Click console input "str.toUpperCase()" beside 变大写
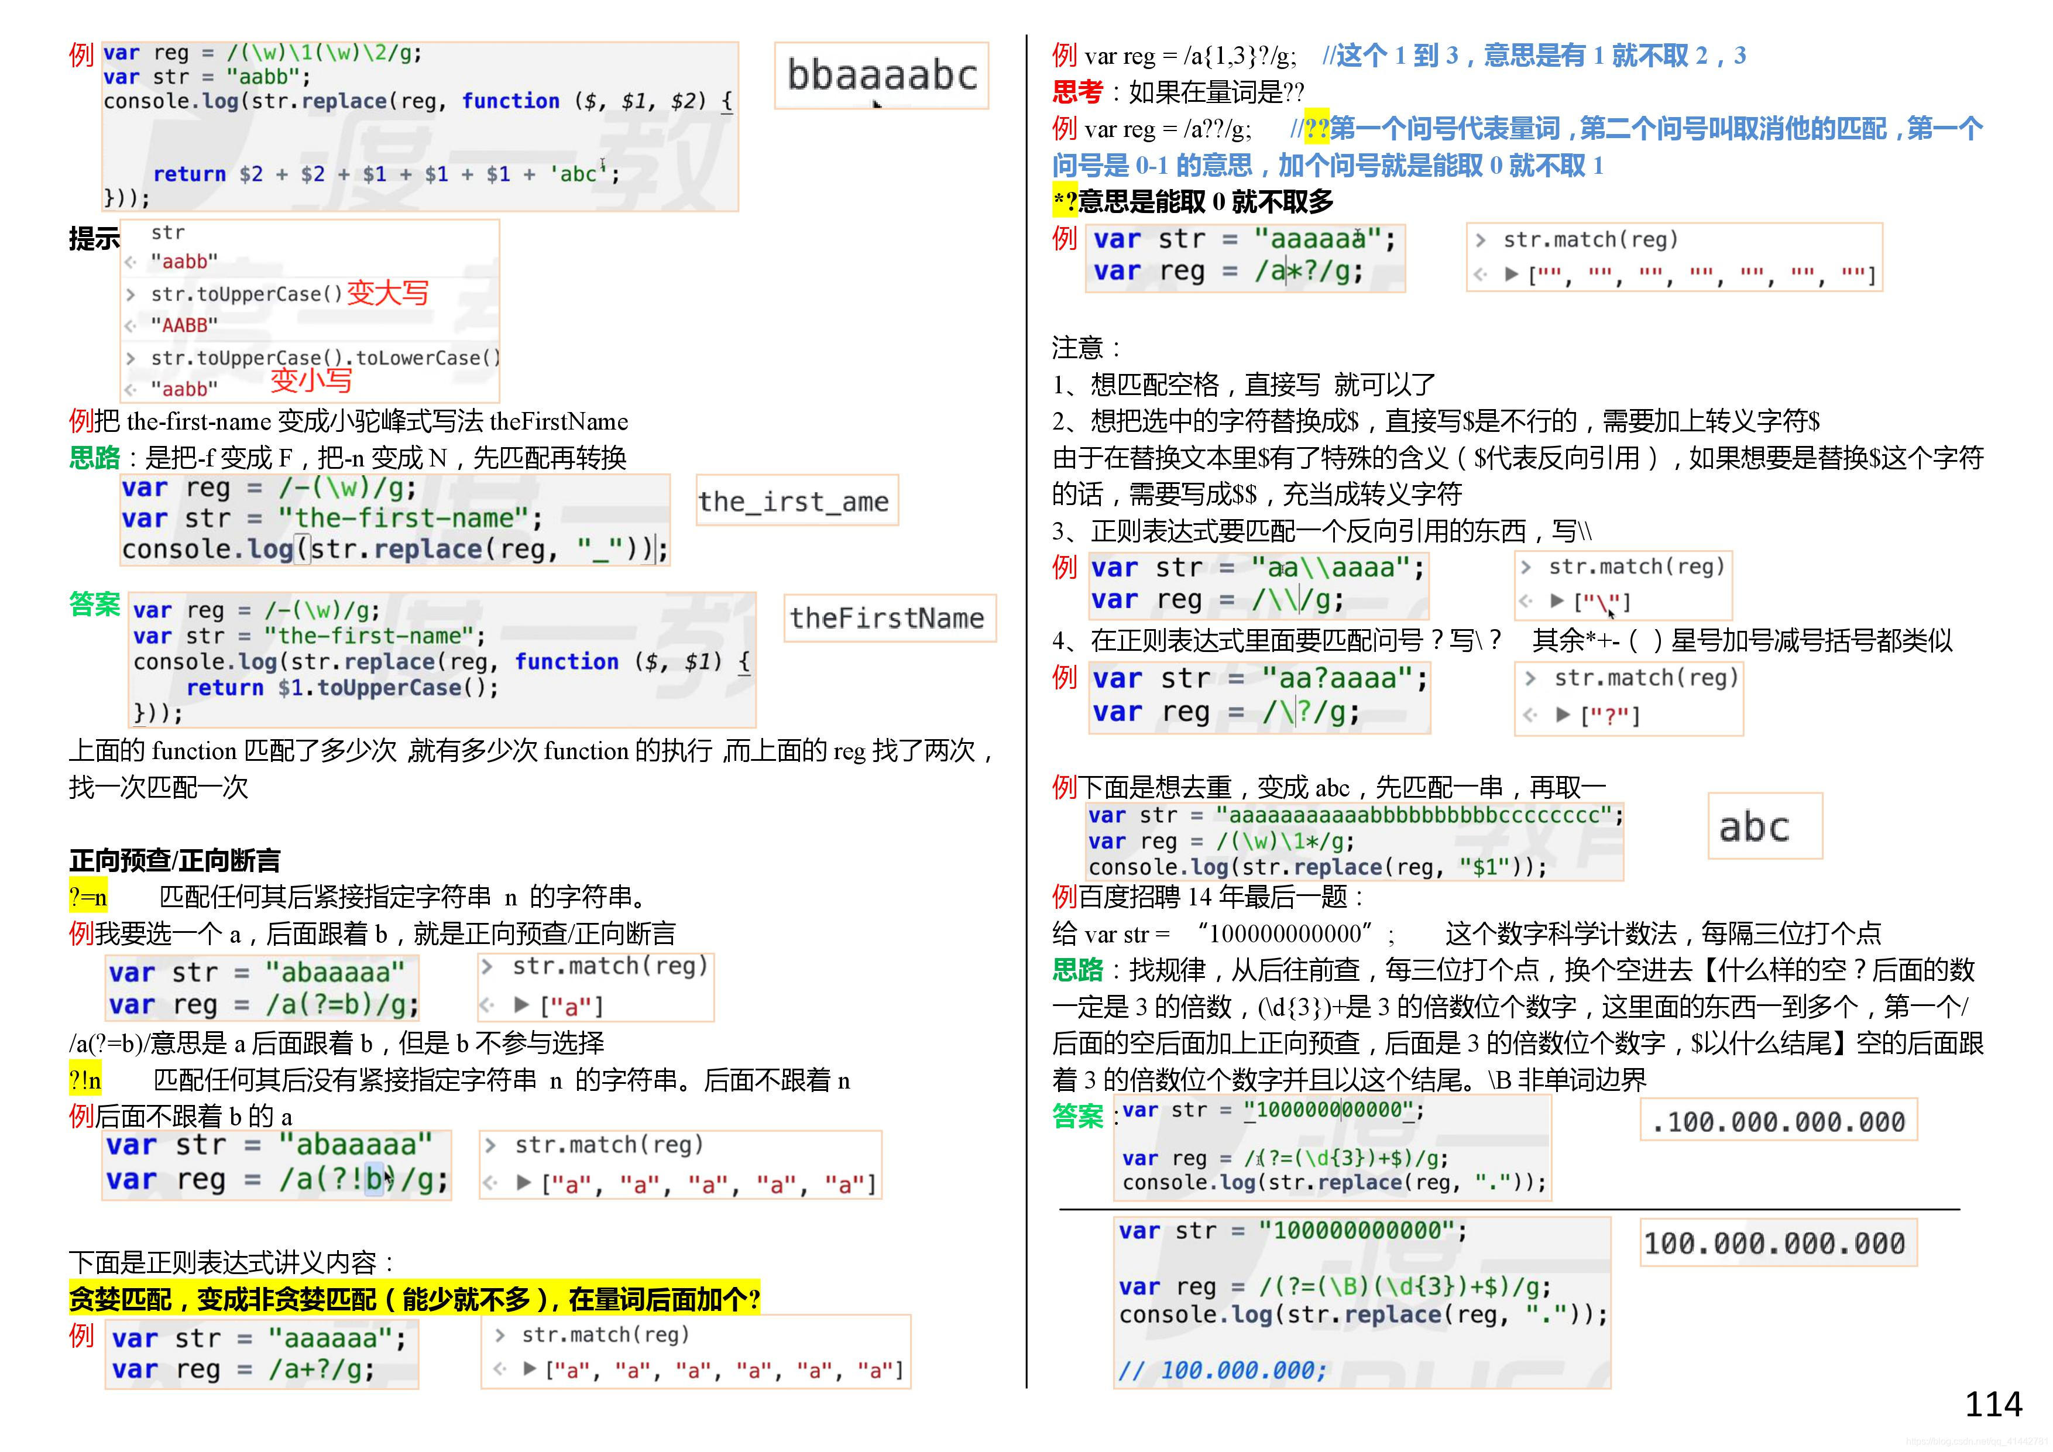Viewport: 2053px width, 1452px height. tap(246, 294)
